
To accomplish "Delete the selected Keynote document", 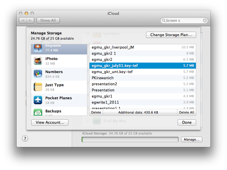I will coord(96,112).
